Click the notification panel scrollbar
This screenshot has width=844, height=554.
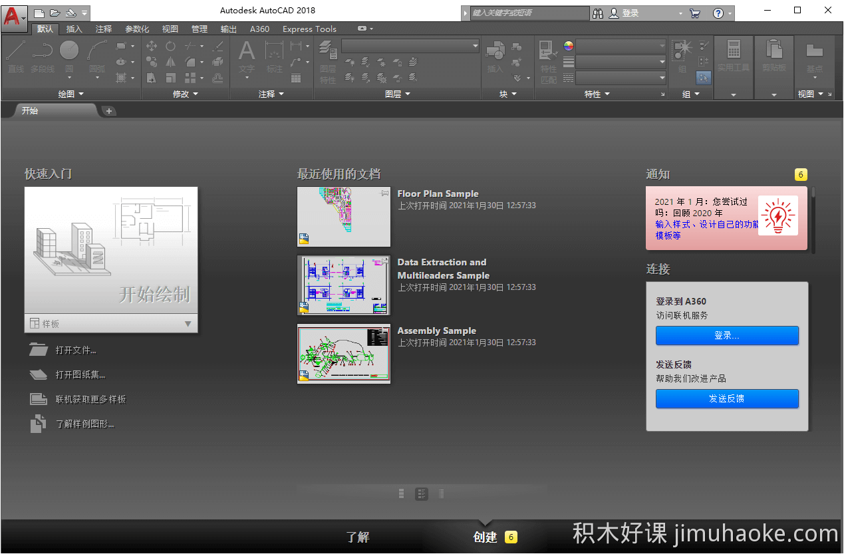coord(813,219)
